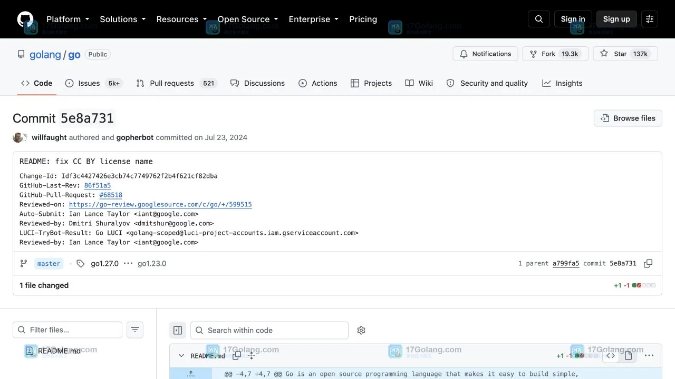
Task: Open the go1.27.0 tag
Action: coord(104,264)
